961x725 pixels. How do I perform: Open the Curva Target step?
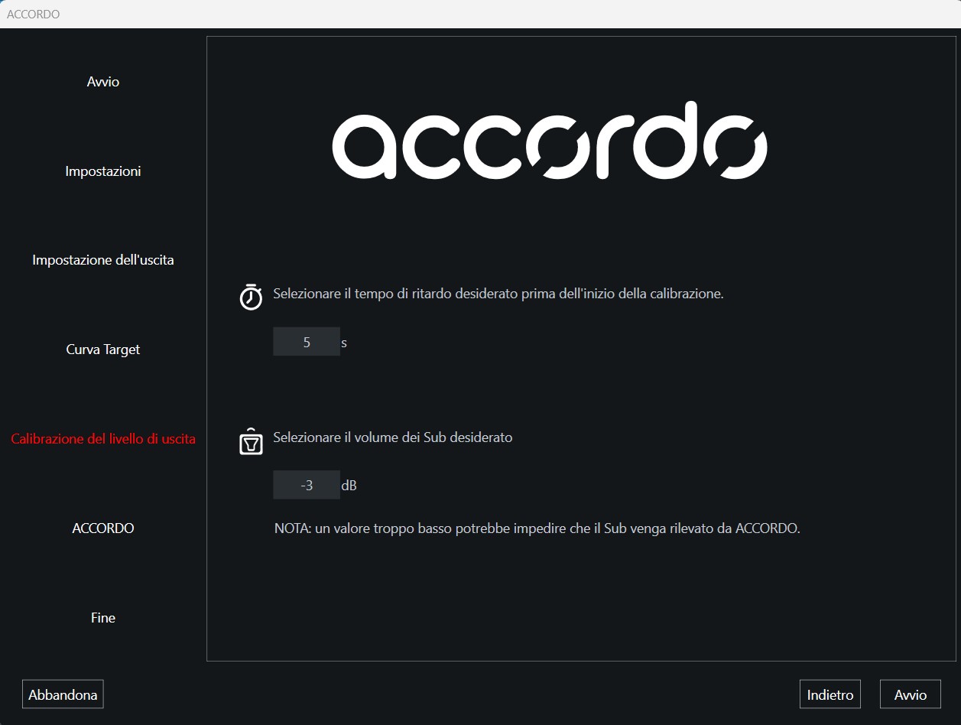pyautogui.click(x=103, y=349)
